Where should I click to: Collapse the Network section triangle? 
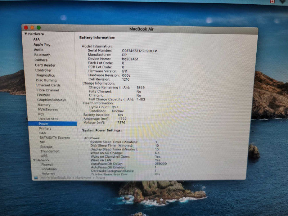[x=34, y=160]
